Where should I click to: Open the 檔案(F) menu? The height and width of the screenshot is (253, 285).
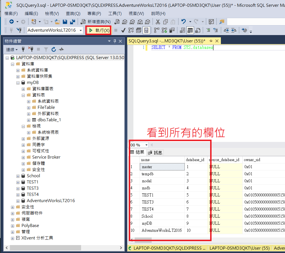pyautogui.click(x=11, y=14)
